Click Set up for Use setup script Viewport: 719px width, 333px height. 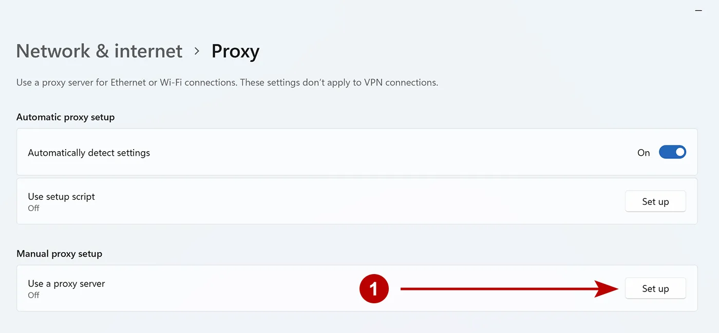tap(655, 201)
